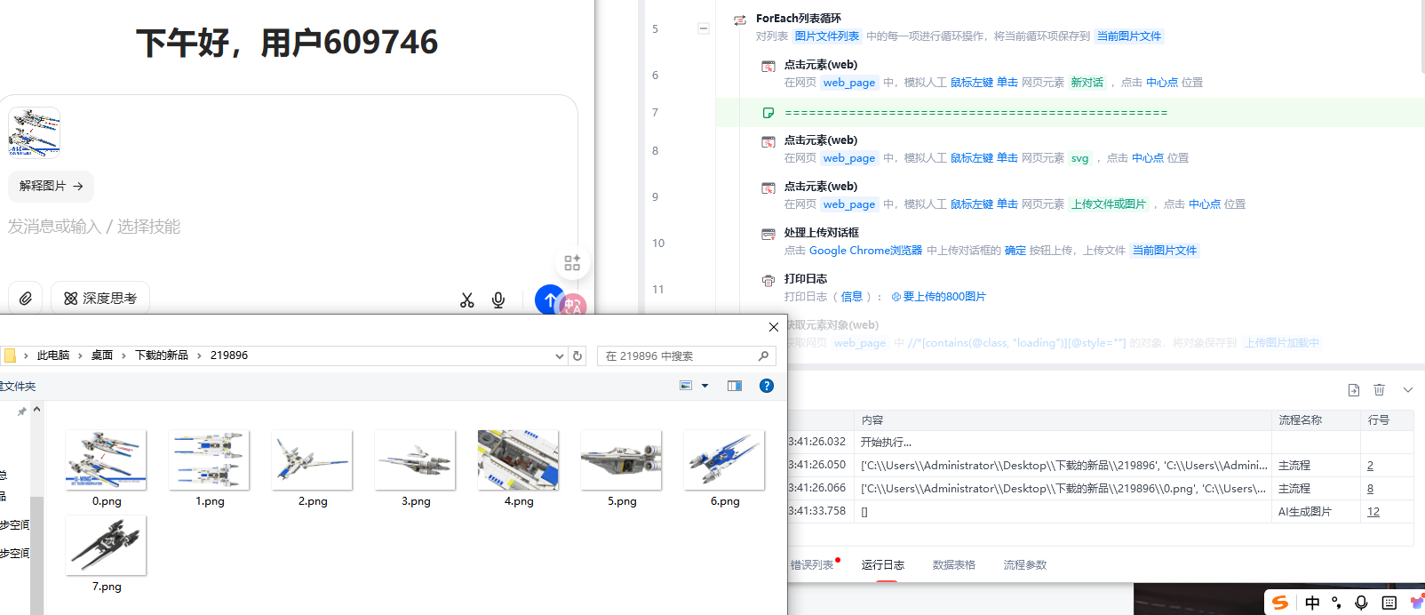Collapse the log panel with chevron
The image size is (1425, 615).
(1408, 390)
